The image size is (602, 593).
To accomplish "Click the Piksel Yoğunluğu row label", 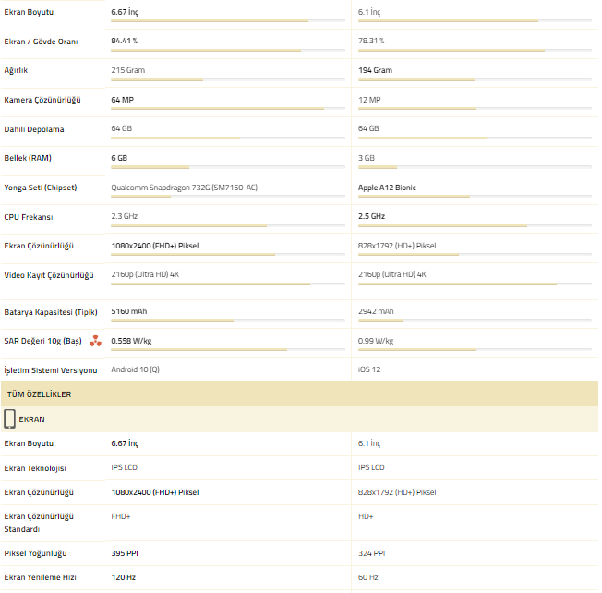I will pyautogui.click(x=35, y=553).
